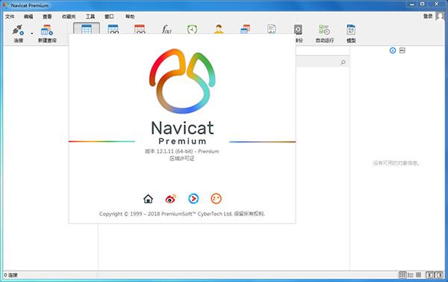Click the search magnifier in object filter

tap(343, 62)
